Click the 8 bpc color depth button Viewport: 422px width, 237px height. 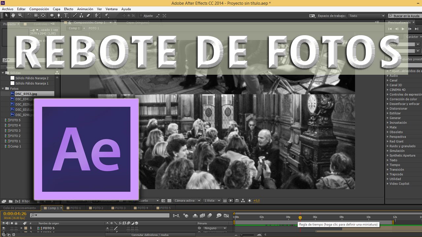click(x=26, y=201)
